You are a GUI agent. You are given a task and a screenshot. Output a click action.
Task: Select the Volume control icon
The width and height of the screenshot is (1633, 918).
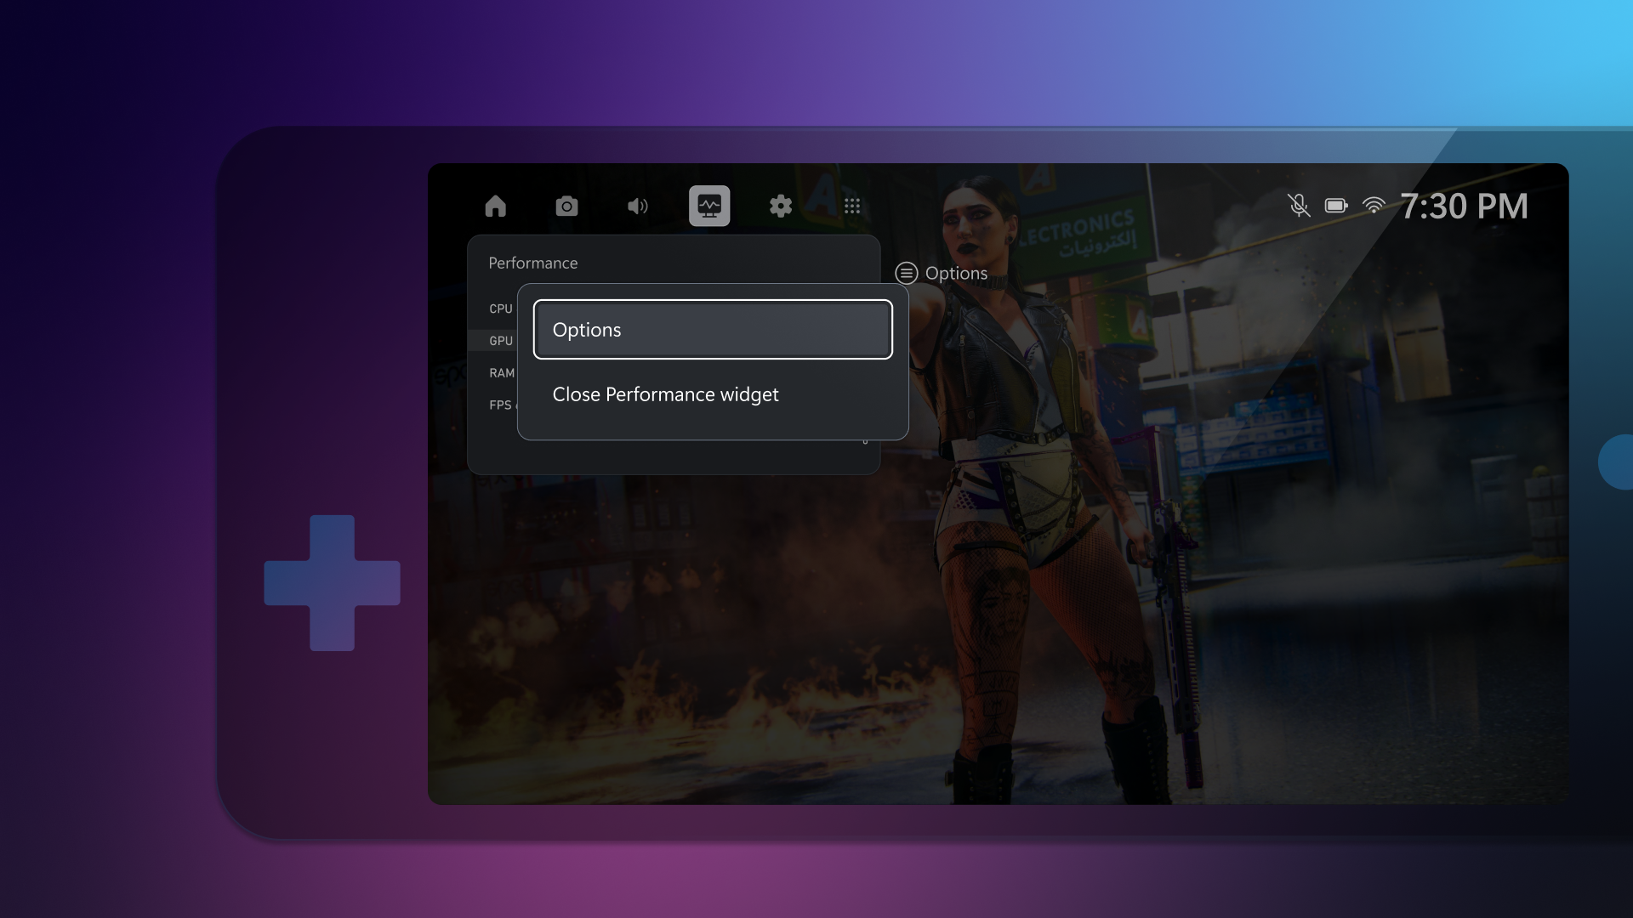pos(638,205)
